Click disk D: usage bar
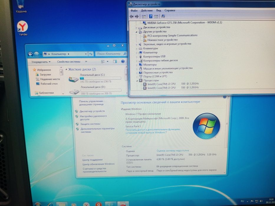275x206 pixels. click(101, 90)
